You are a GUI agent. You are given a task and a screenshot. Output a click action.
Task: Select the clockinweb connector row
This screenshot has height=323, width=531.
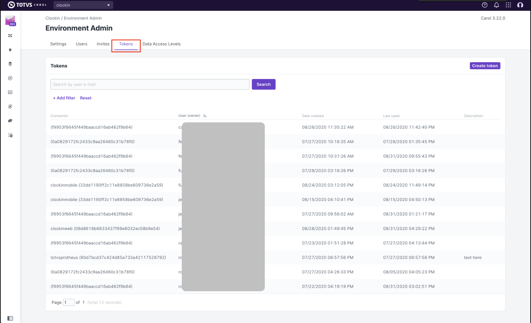[275, 229]
